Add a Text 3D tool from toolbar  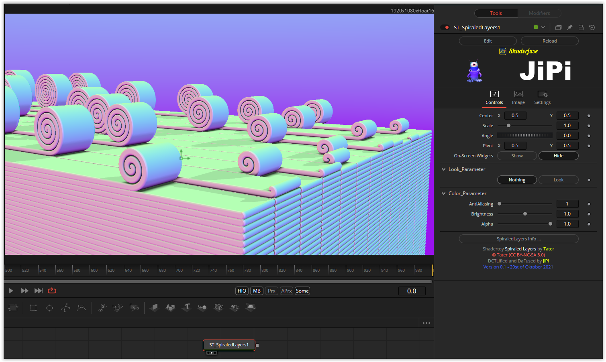186,308
